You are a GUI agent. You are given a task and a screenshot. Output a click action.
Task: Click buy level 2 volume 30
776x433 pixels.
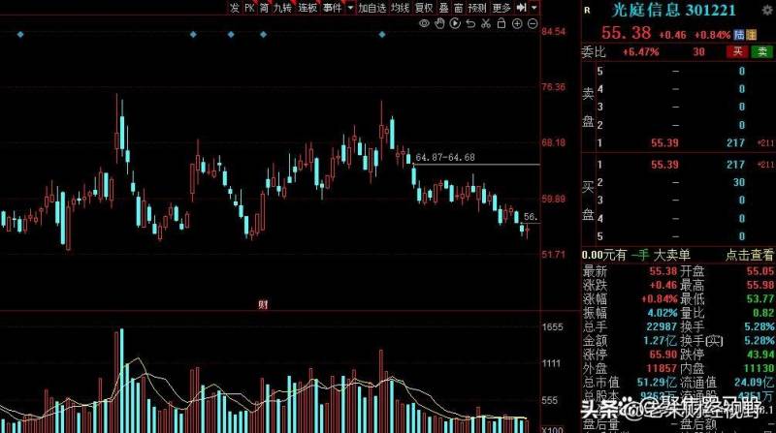pyautogui.click(x=739, y=182)
